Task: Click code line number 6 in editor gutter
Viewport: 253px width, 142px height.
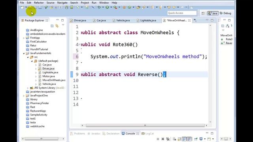Action: (77, 56)
